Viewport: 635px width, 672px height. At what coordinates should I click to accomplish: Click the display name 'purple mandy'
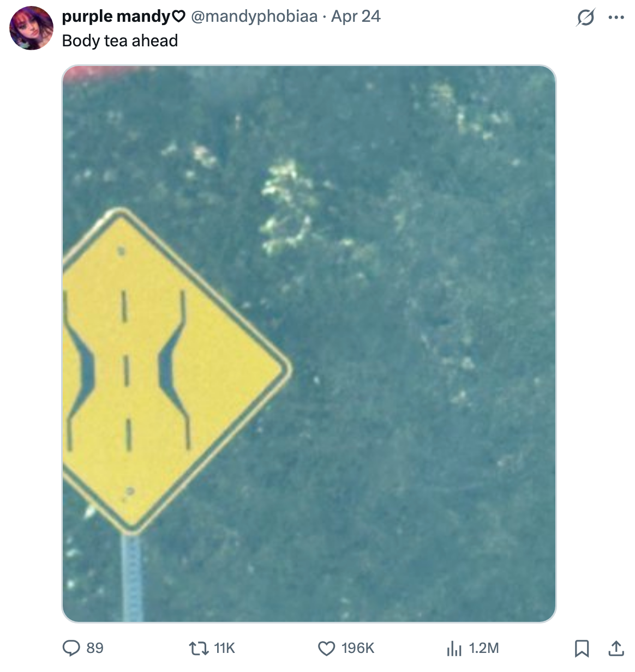116,16
